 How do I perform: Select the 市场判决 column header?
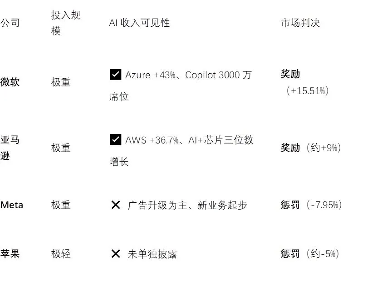[x=300, y=23]
